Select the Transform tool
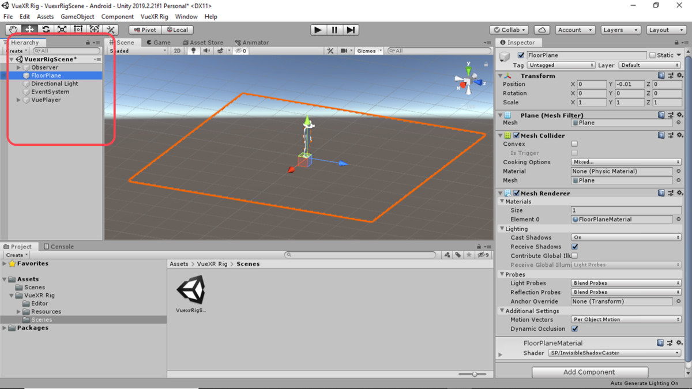The height and width of the screenshot is (389, 692). click(x=95, y=29)
